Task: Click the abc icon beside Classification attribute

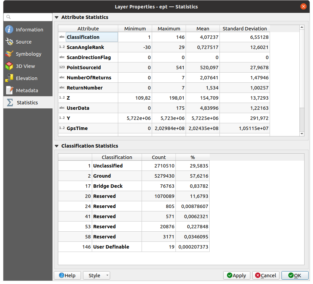Action: point(62,37)
